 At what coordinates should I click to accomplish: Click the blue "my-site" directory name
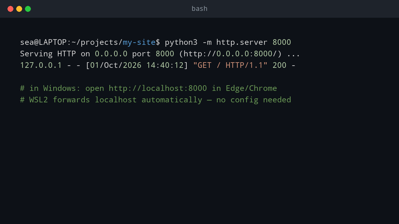coord(139,42)
